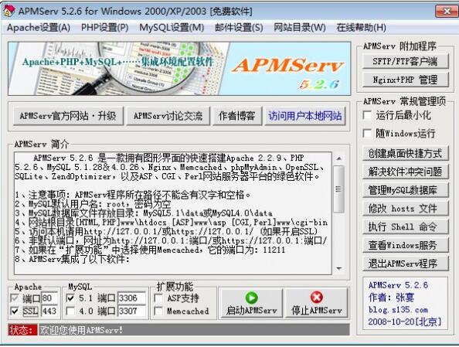The height and width of the screenshot is (347, 459).
Task: Toggle the 随Windows运行 checkbox
Action: (367, 133)
